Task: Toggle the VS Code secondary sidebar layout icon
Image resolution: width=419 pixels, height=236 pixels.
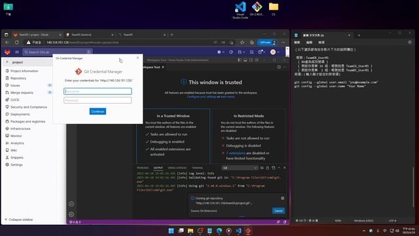Action: click(x=251, y=60)
